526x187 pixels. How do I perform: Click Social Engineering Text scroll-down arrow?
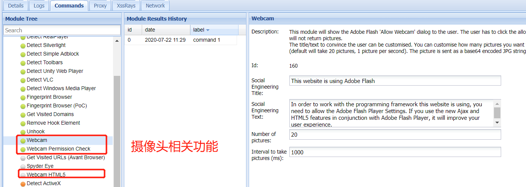497,123
